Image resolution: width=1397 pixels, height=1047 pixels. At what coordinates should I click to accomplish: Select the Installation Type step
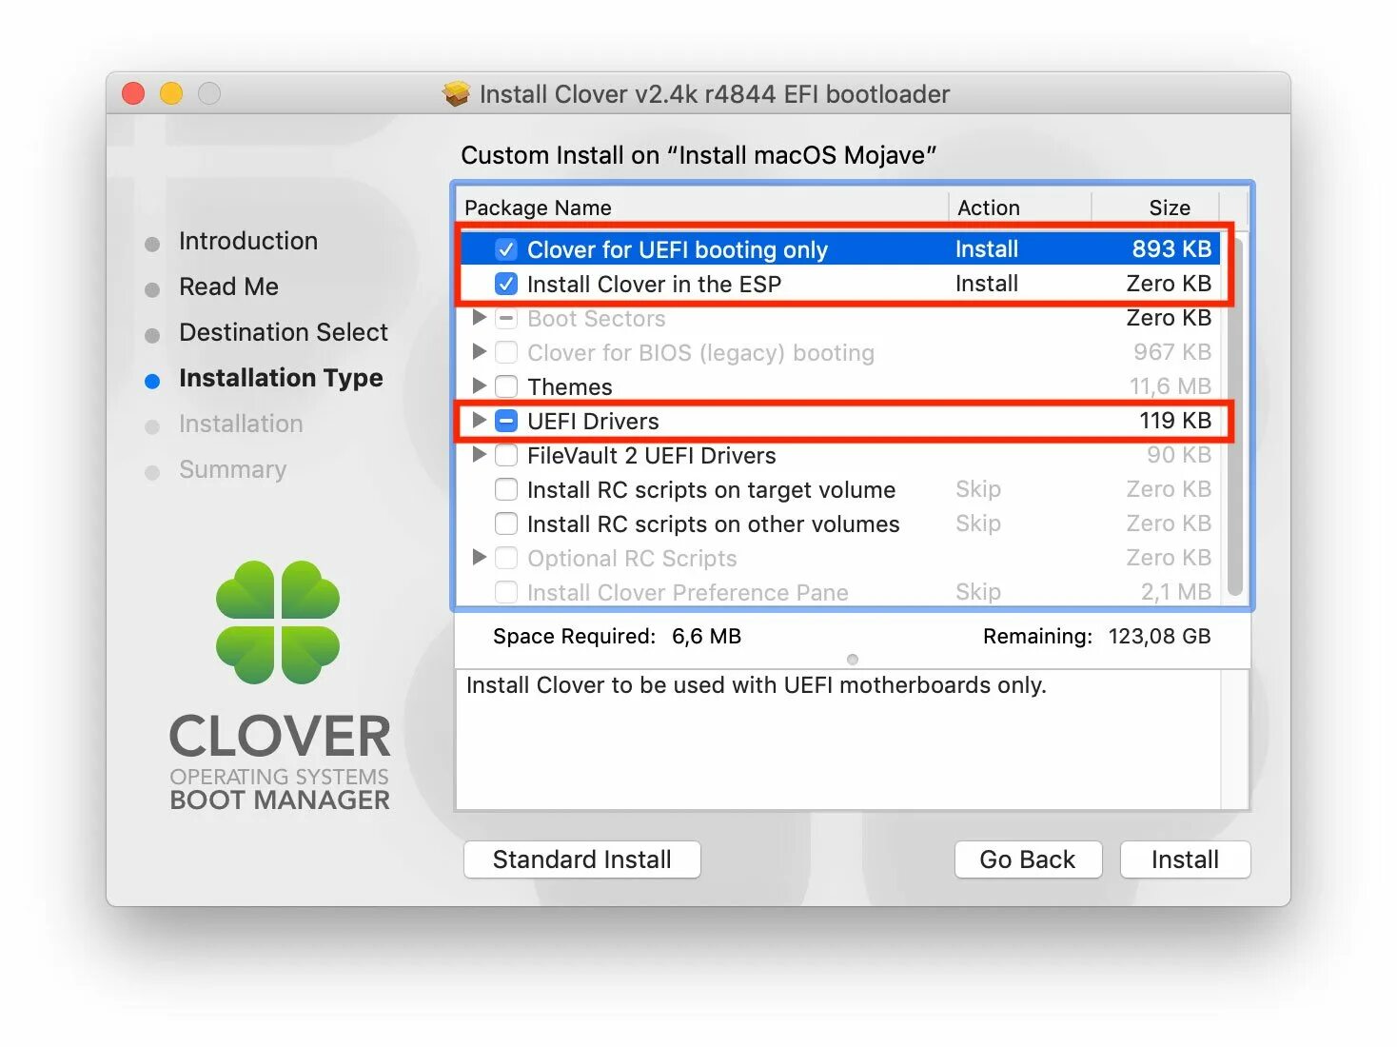281,378
